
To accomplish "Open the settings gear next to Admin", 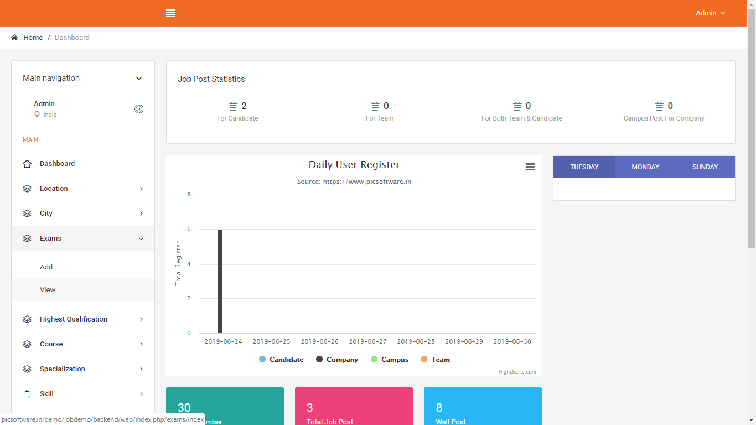I will [x=139, y=109].
